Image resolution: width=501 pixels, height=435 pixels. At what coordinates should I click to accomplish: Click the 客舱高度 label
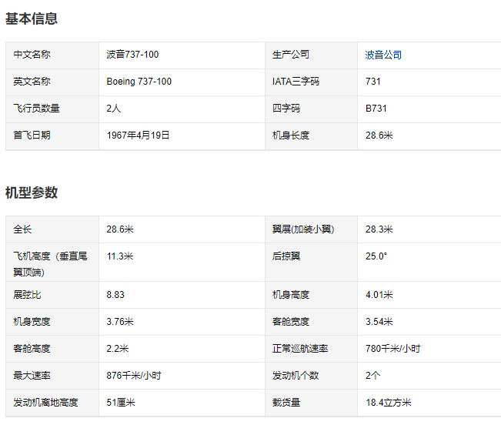pos(32,348)
